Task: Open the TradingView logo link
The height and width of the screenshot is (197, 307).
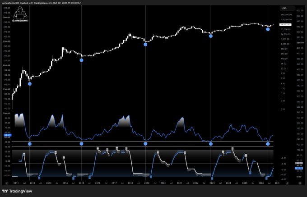Action: (17, 191)
